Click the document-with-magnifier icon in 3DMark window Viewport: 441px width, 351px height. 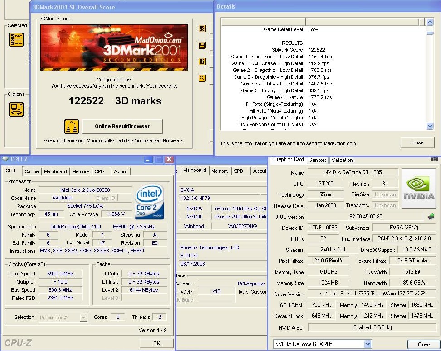(x=202, y=62)
